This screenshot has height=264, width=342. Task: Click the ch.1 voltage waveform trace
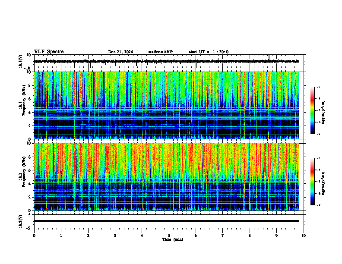pos(166,61)
